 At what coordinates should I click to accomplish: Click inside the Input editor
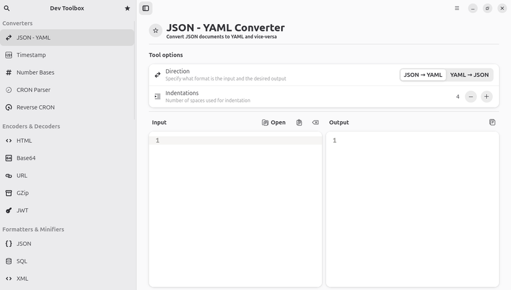pyautogui.click(x=235, y=209)
